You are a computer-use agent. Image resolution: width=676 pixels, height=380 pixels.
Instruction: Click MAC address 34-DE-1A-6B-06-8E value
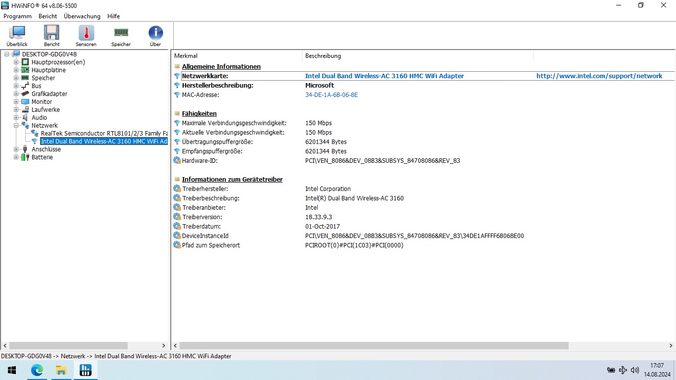pos(332,95)
